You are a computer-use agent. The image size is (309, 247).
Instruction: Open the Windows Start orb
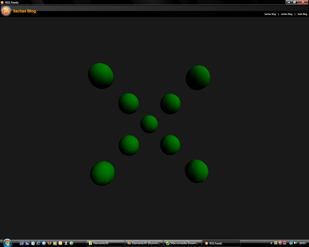(x=7, y=243)
